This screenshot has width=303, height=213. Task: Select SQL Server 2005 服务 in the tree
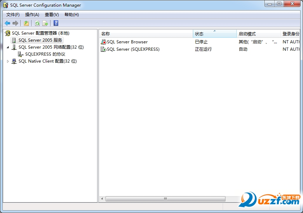(40, 40)
